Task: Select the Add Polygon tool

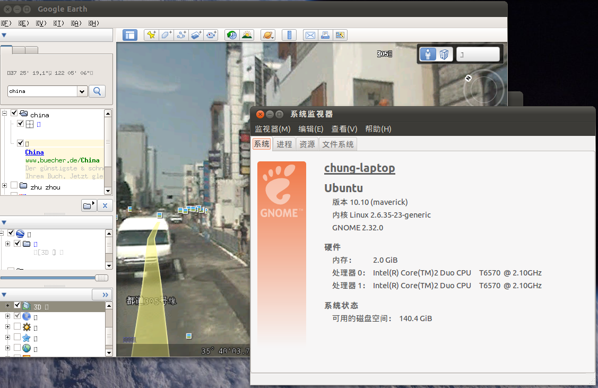Action: click(x=166, y=35)
